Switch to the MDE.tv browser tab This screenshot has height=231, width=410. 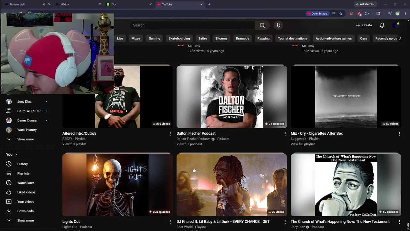(x=78, y=4)
